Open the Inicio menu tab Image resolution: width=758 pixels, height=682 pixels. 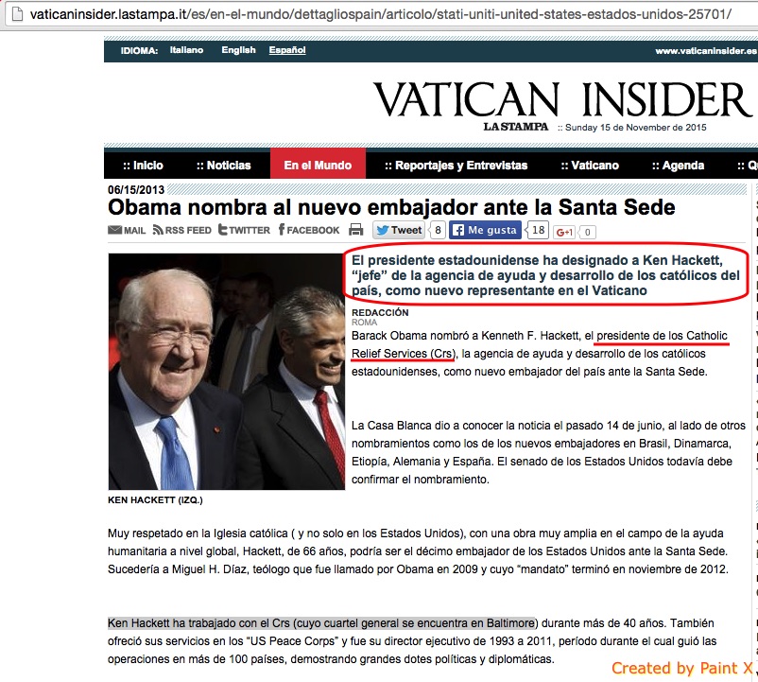click(143, 166)
